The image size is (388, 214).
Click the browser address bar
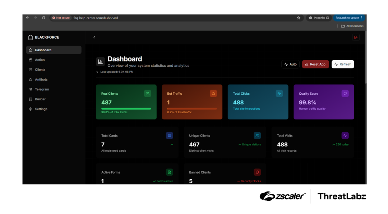pos(144,18)
